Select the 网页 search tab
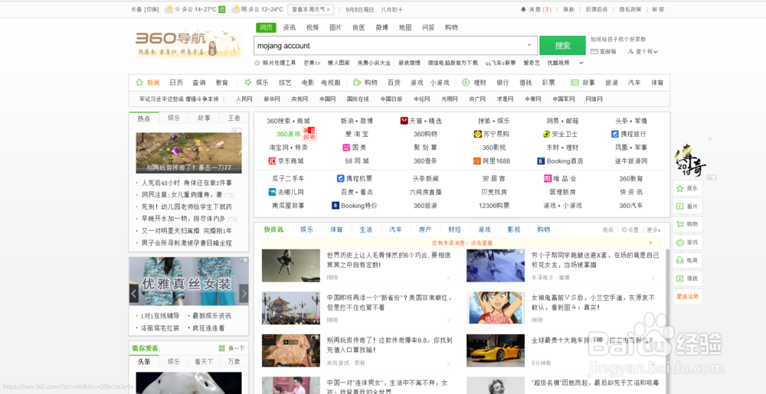Screen dimensions: 766x394 coord(266,28)
